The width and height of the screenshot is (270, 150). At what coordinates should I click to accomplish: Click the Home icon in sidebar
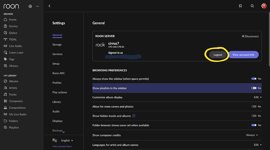click(x=5, y=19)
